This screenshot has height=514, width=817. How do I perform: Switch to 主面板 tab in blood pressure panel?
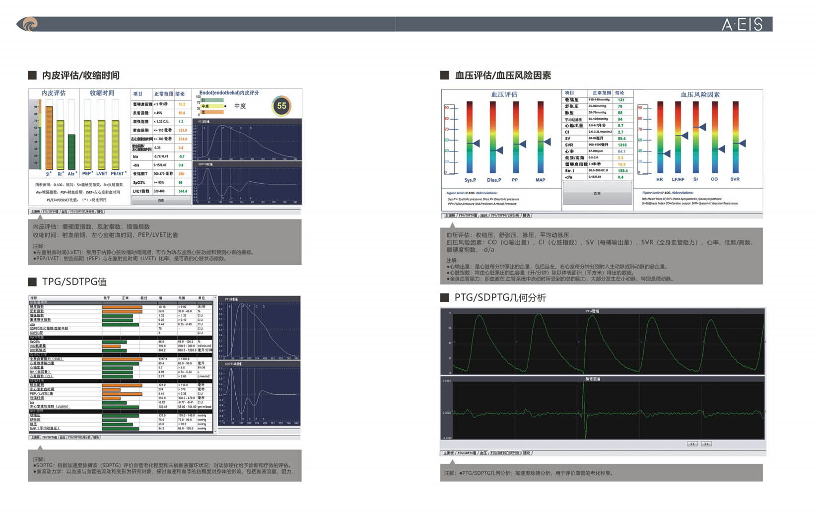coord(450,216)
